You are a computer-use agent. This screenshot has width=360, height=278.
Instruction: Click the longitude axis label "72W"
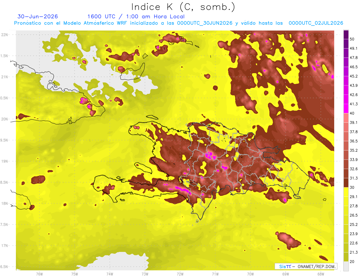180,274
